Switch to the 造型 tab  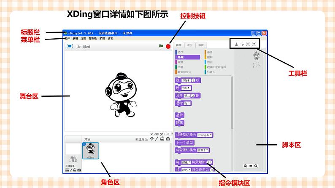click(x=190, y=45)
